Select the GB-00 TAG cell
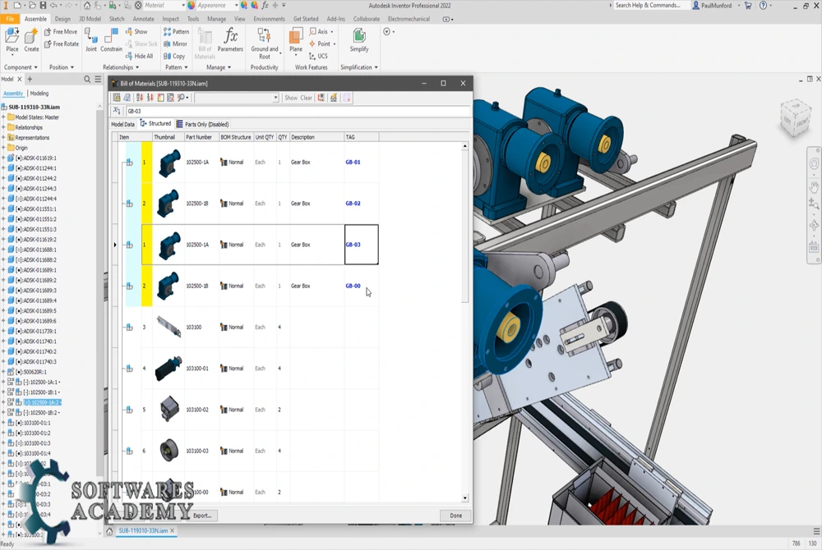822x550 pixels. 361,286
